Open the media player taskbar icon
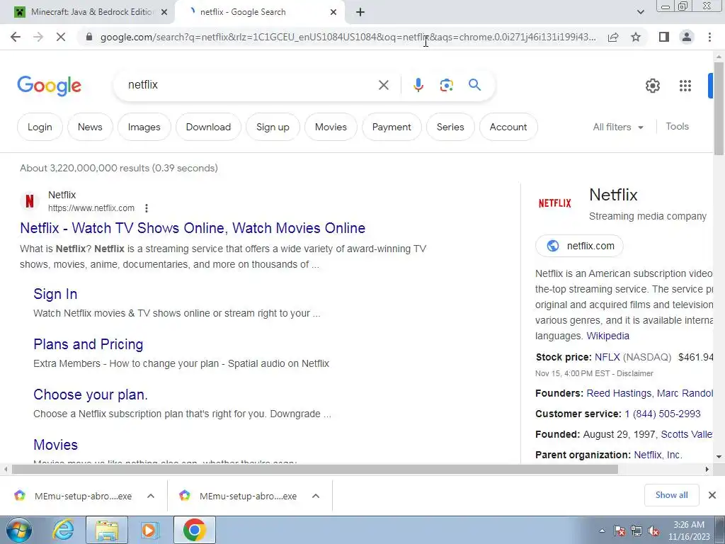This screenshot has width=725, height=544. tap(149, 530)
